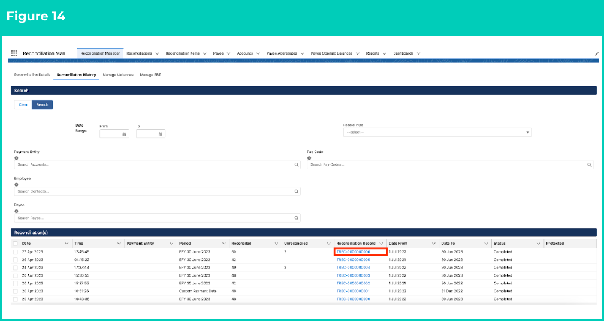Switch to the Manage FBT tab

tap(150, 75)
